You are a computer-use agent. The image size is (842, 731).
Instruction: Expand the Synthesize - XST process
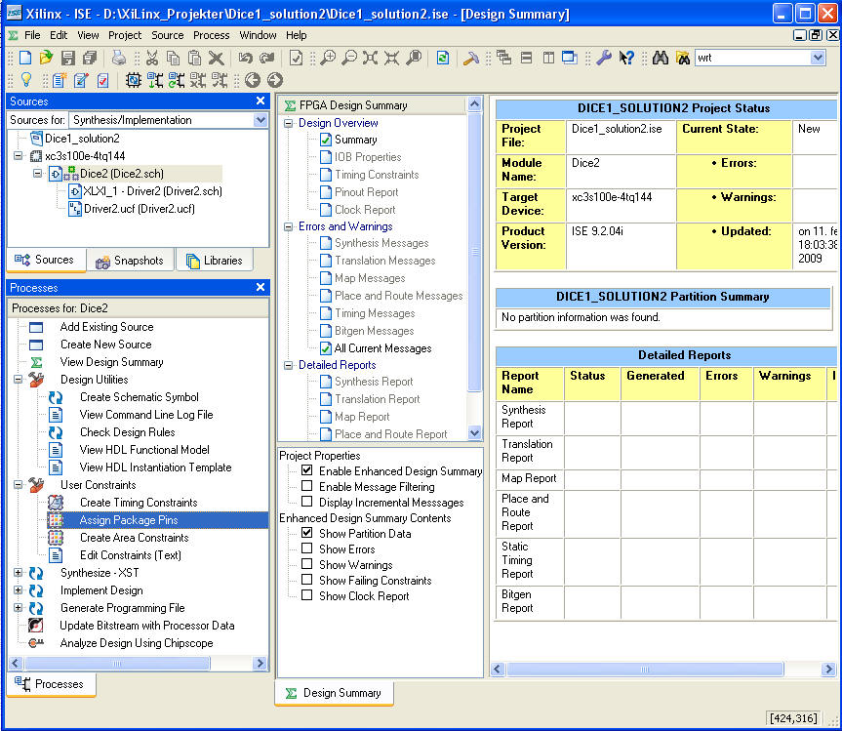18,573
